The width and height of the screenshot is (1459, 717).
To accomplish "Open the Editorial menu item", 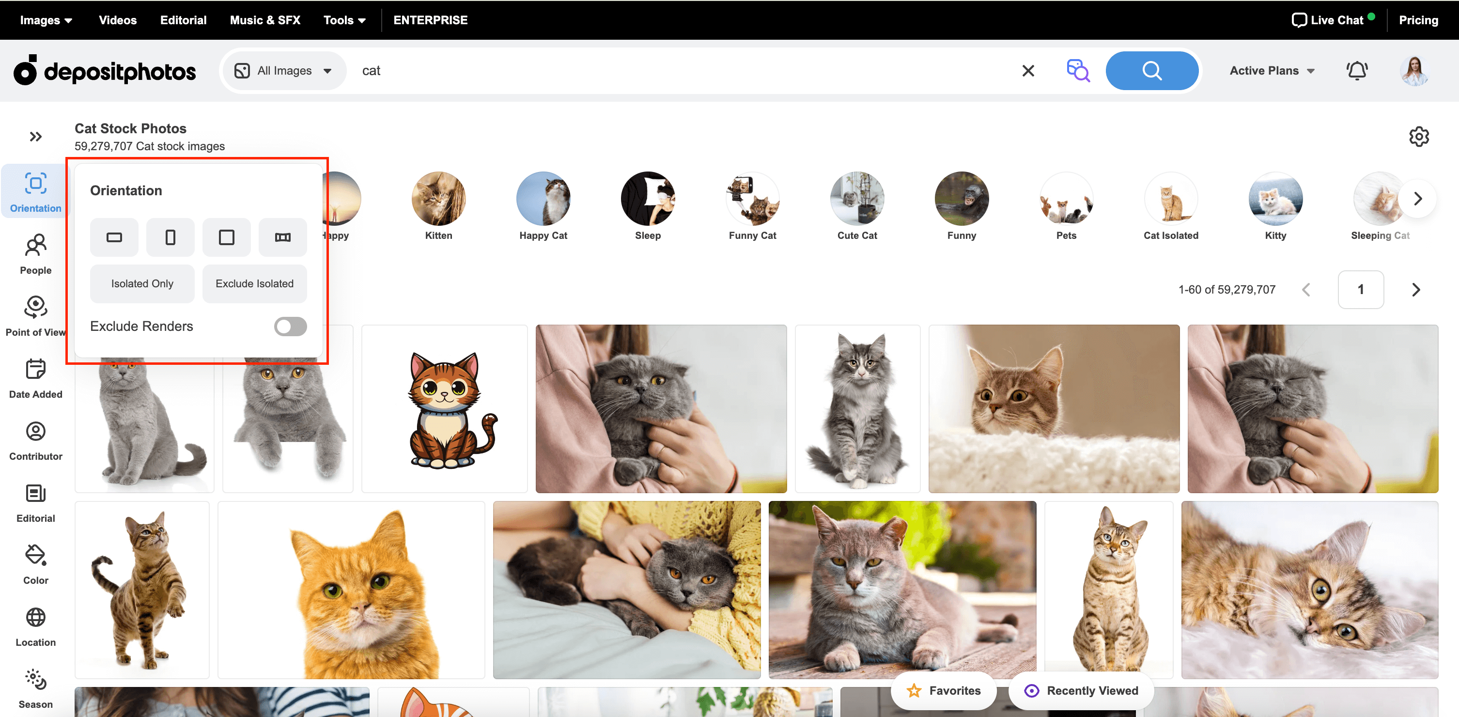I will (183, 19).
